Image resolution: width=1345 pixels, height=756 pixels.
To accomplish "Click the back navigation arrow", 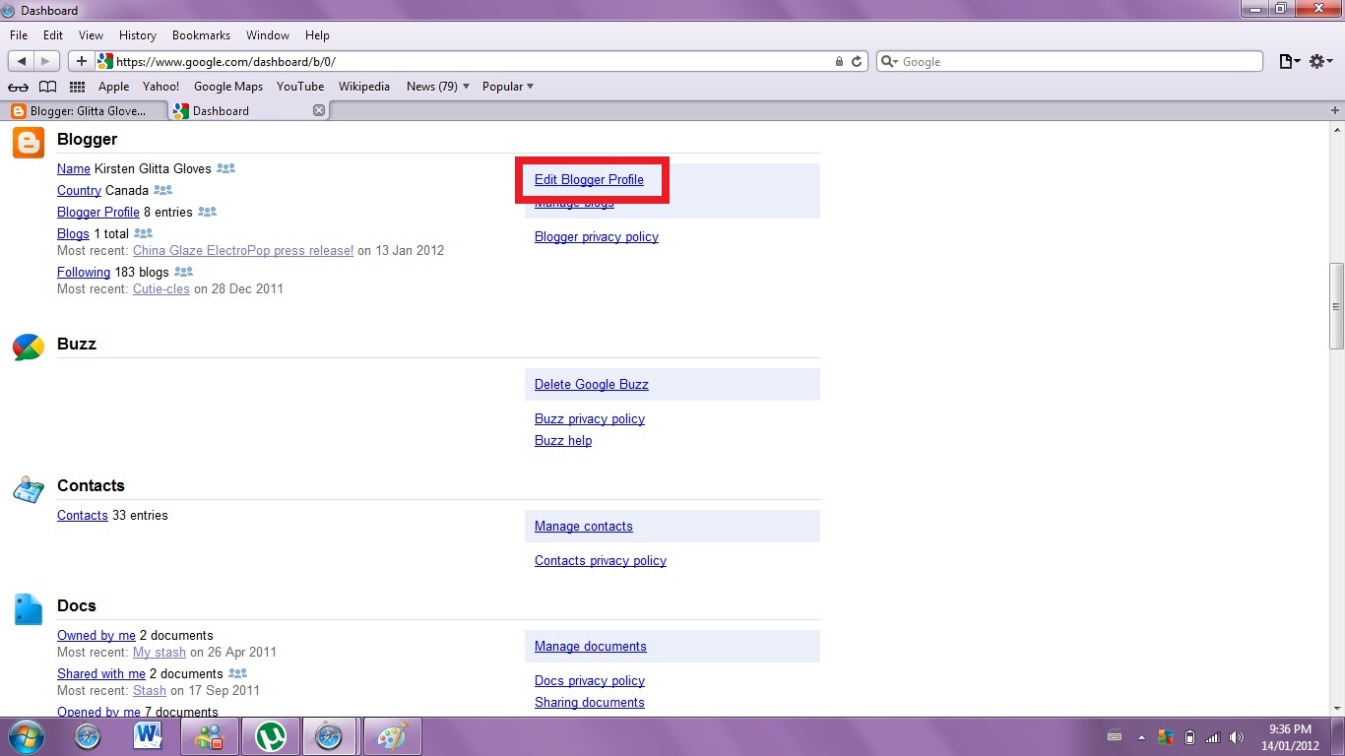I will (x=22, y=61).
